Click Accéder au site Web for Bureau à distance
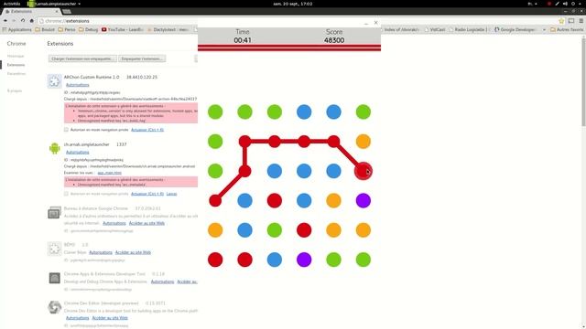The width and height of the screenshot is (586, 329). click(x=146, y=223)
